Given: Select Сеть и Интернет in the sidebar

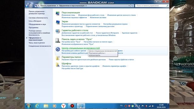Looking at the screenshot, I should [35, 21].
